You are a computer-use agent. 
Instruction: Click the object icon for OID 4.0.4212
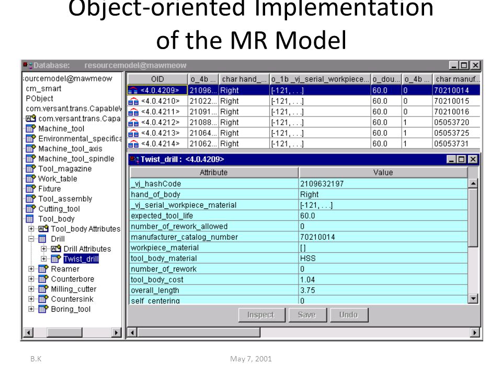click(133, 122)
